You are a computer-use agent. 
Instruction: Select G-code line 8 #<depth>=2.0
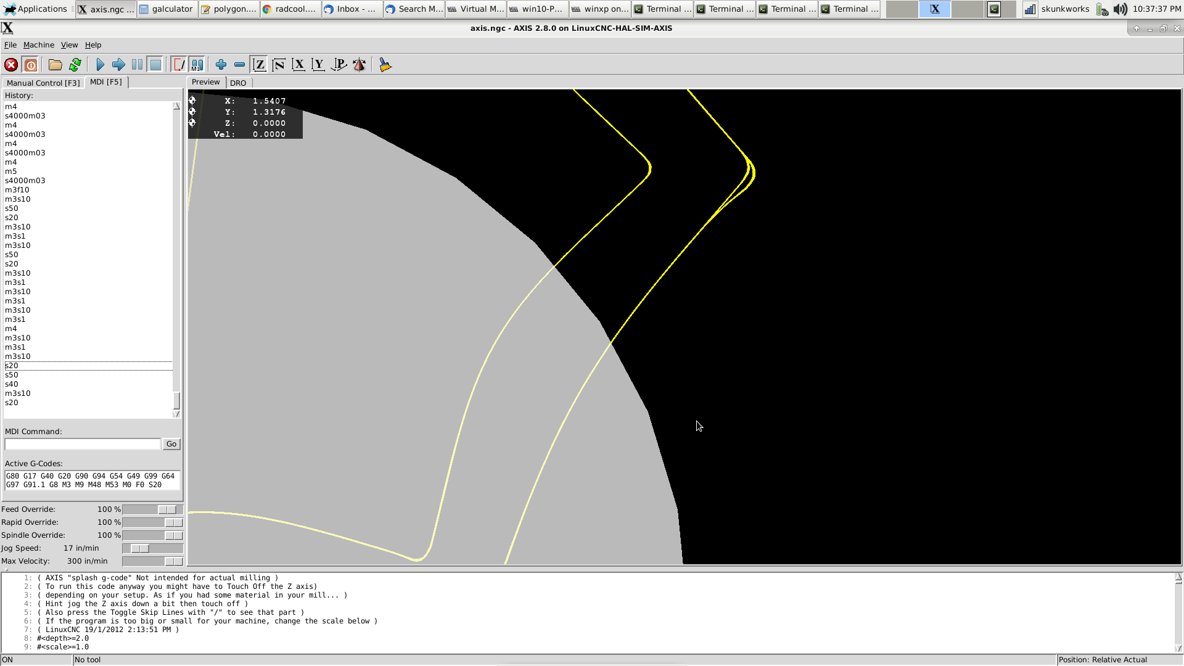coord(63,638)
